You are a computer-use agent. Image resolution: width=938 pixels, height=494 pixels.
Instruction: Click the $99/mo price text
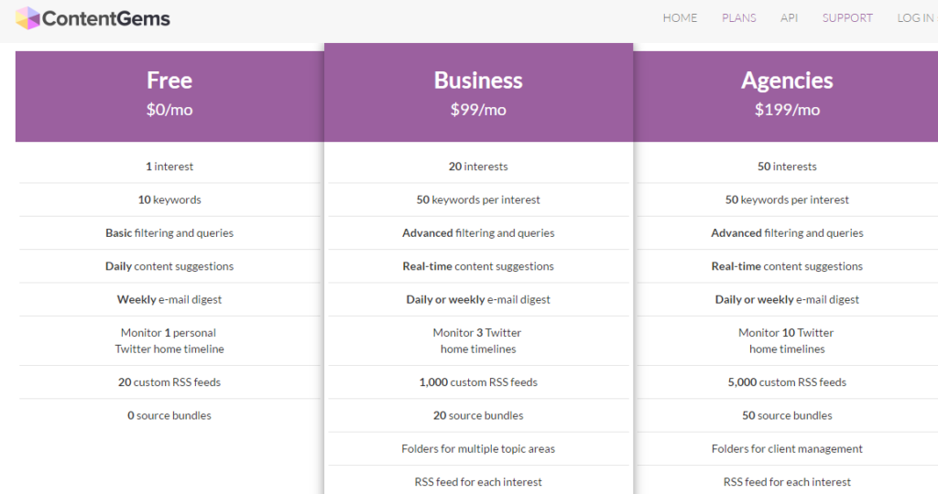(x=478, y=110)
